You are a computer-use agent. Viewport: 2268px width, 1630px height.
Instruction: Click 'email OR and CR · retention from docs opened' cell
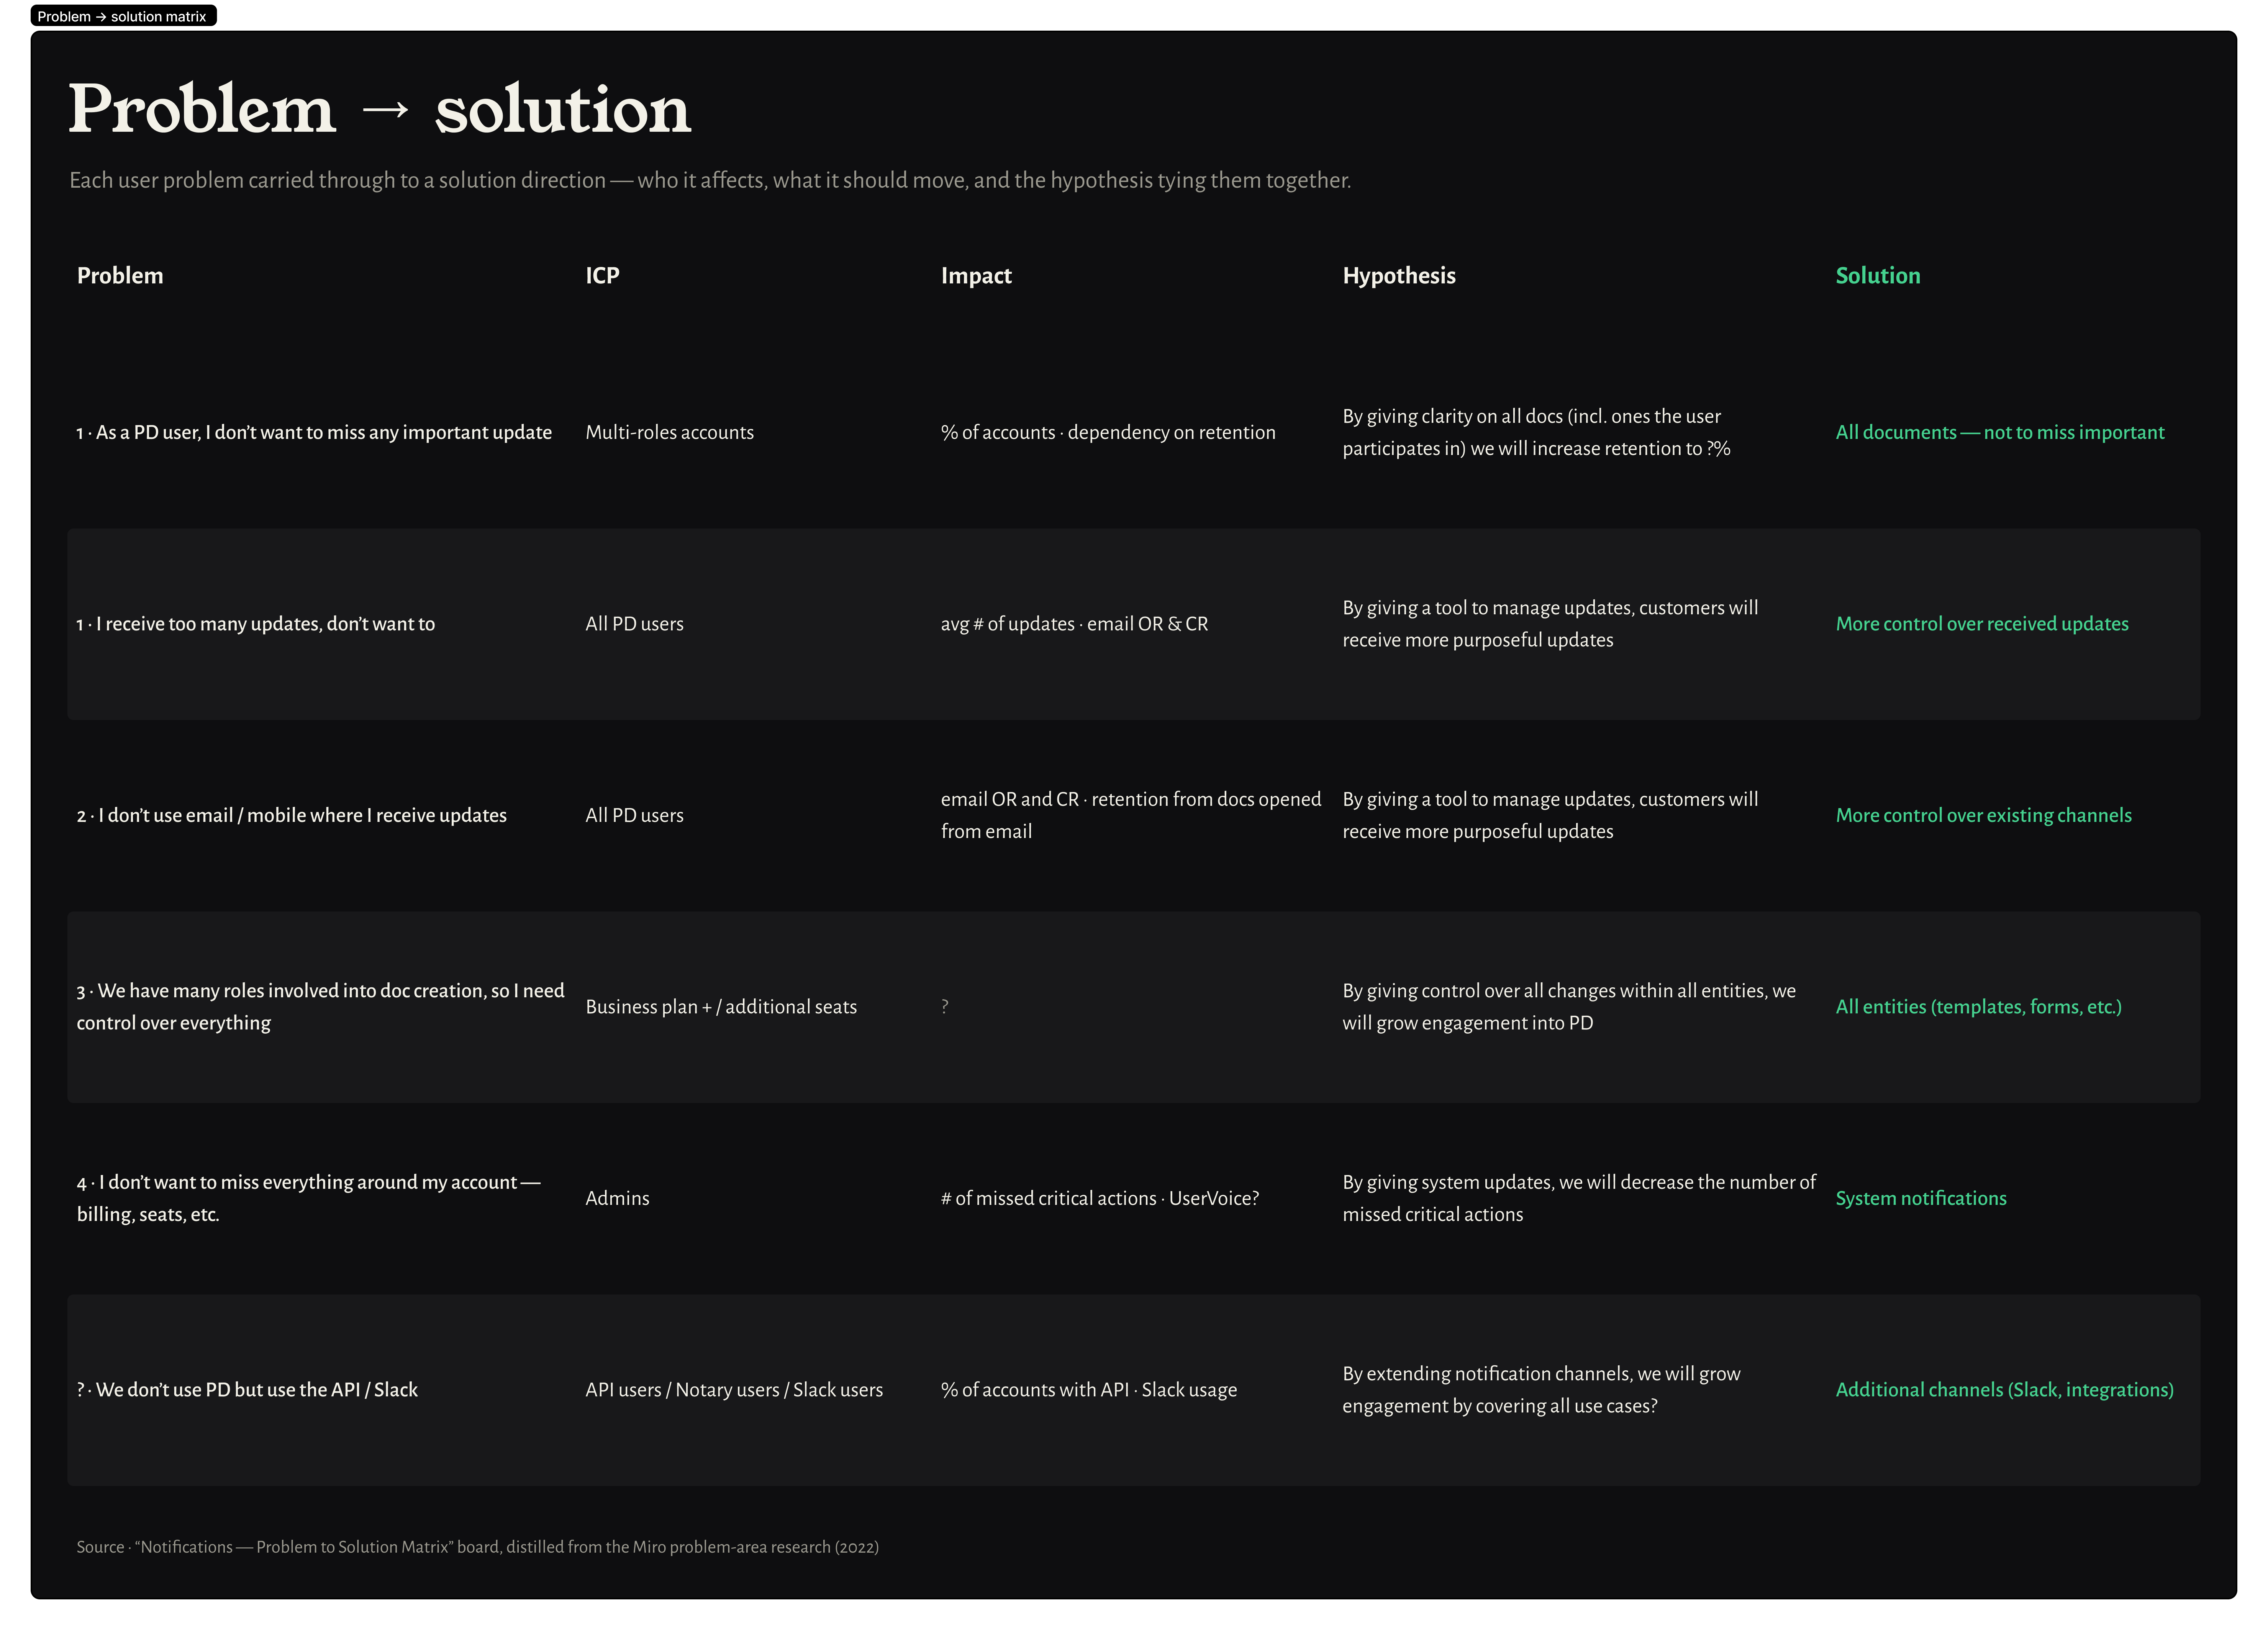[x=1131, y=815]
